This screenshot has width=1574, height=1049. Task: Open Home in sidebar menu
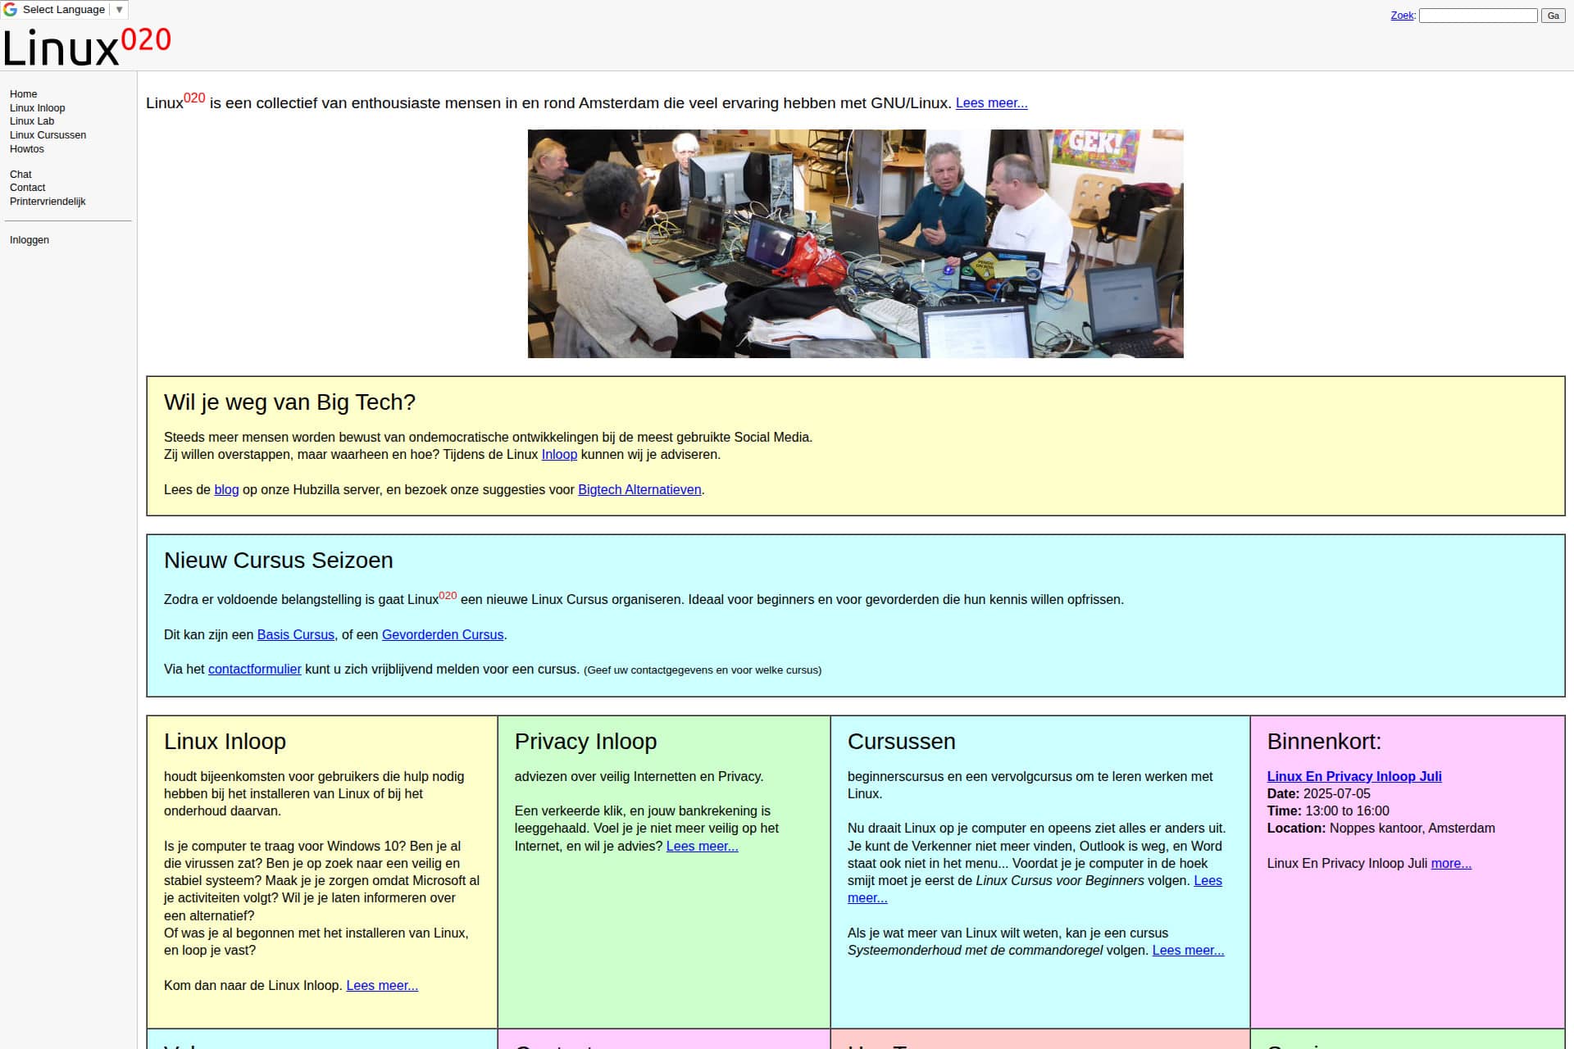pyautogui.click(x=23, y=94)
